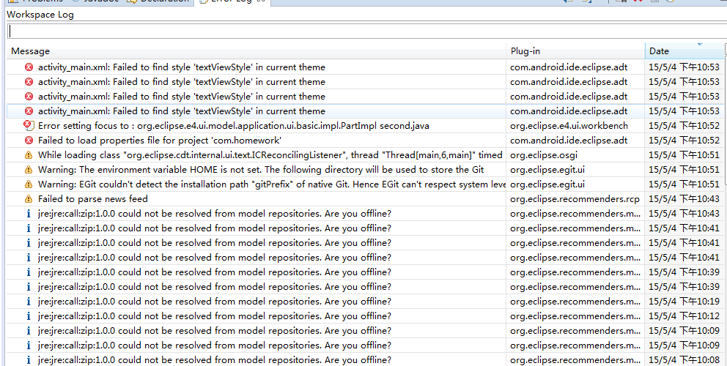Click the date cell of 'Error setting focus to' row
This screenshot has height=366, width=727.
(x=684, y=126)
